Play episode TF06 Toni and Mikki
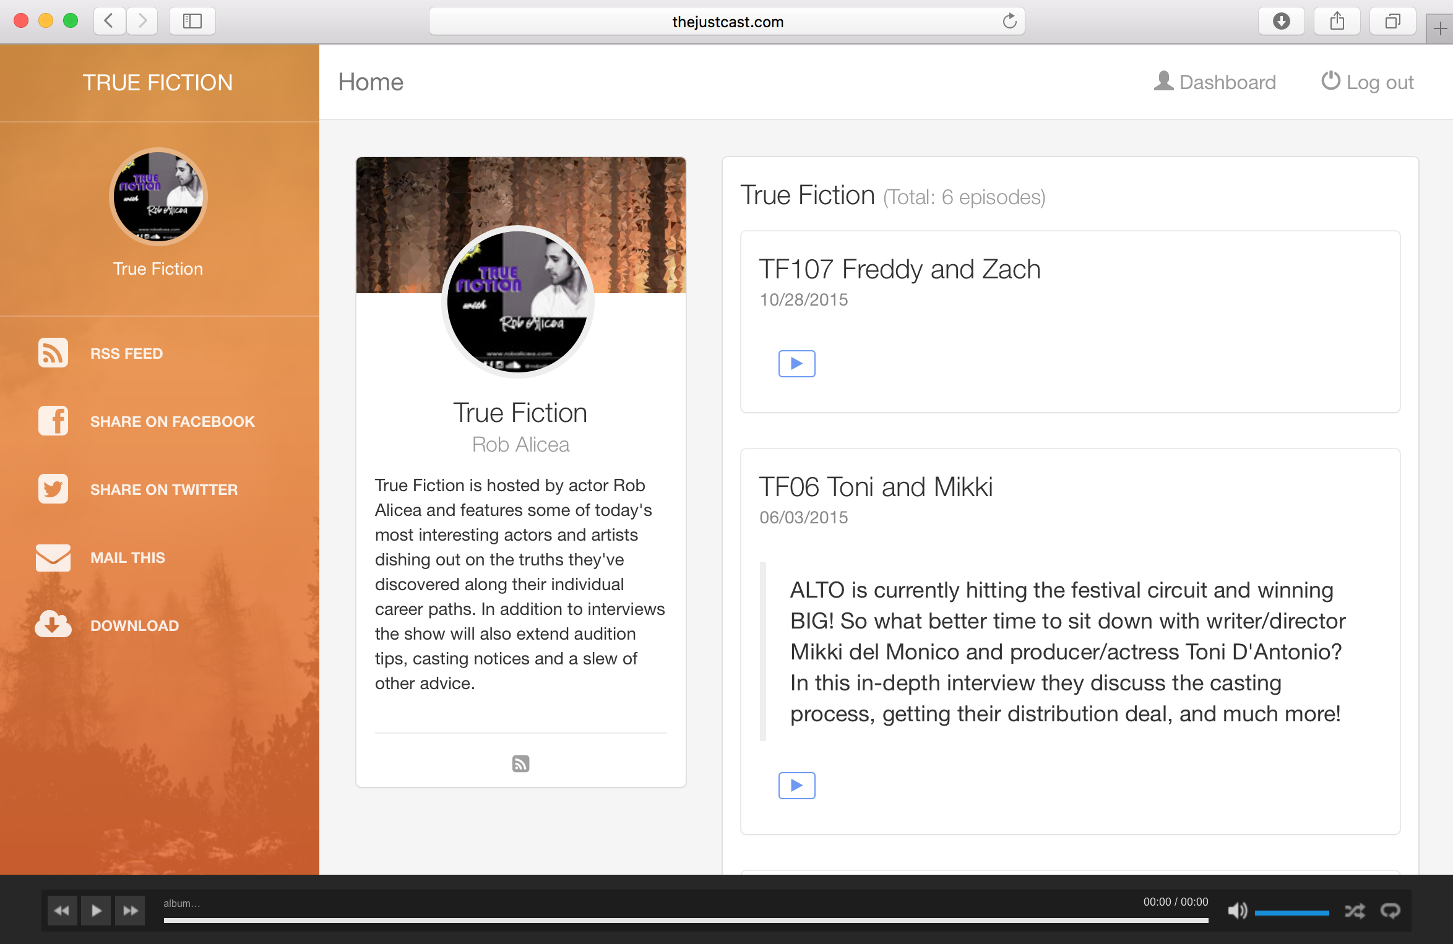 796,786
